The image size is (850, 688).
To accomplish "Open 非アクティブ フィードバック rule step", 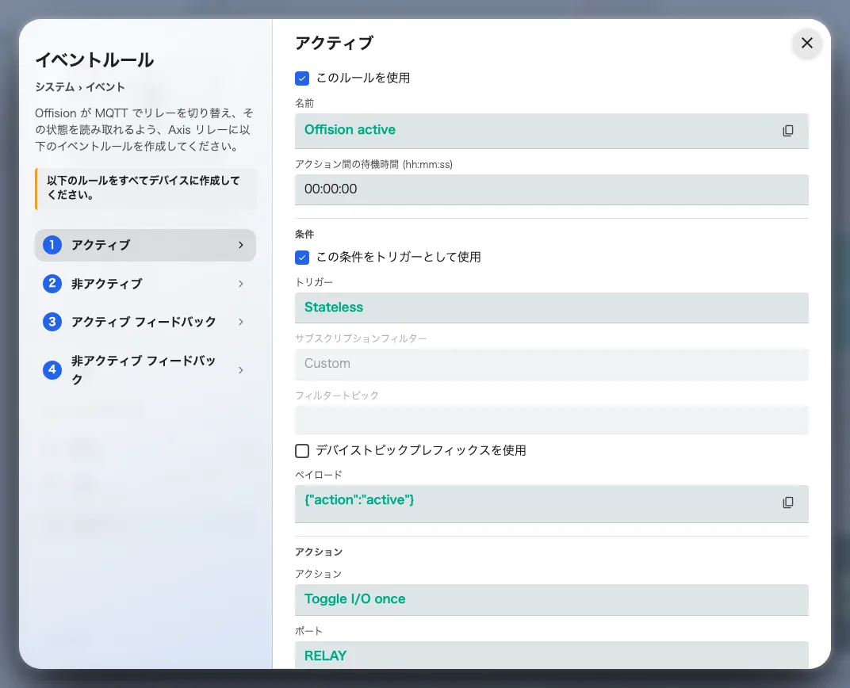I will pos(145,370).
